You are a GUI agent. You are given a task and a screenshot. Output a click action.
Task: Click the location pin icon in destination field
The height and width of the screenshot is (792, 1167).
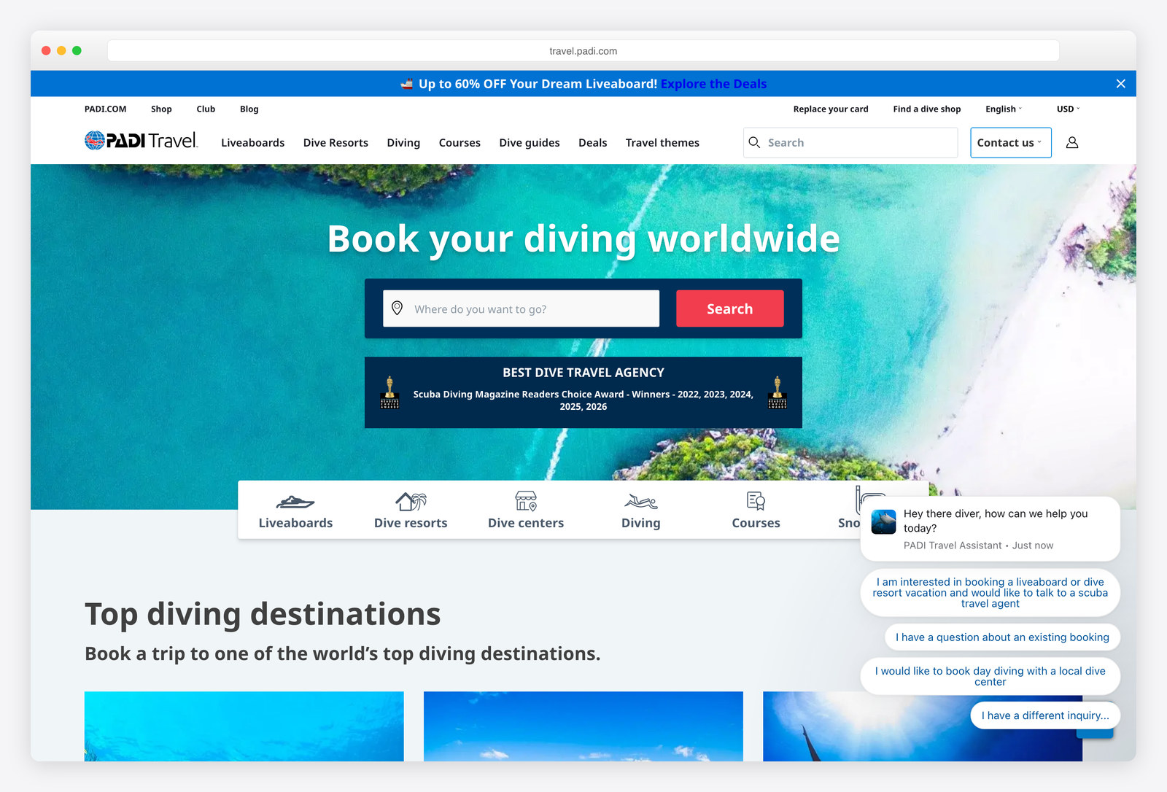pyautogui.click(x=398, y=308)
